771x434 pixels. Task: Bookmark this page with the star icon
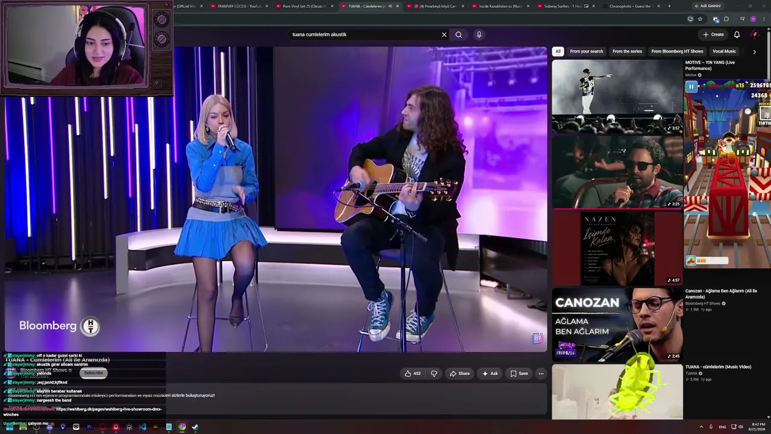click(700, 19)
